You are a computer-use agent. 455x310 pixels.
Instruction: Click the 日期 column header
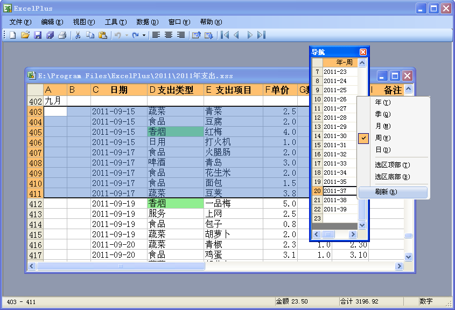click(x=119, y=90)
